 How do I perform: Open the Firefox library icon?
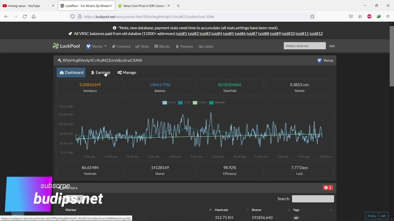coord(360,17)
